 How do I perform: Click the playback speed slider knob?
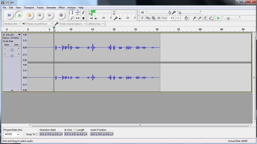click(228, 19)
